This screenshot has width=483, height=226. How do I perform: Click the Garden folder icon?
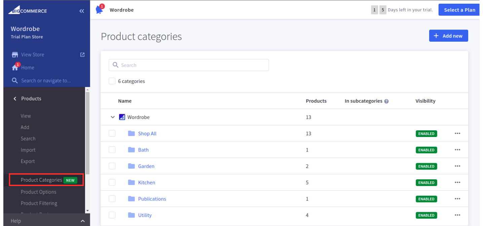pyautogui.click(x=132, y=166)
